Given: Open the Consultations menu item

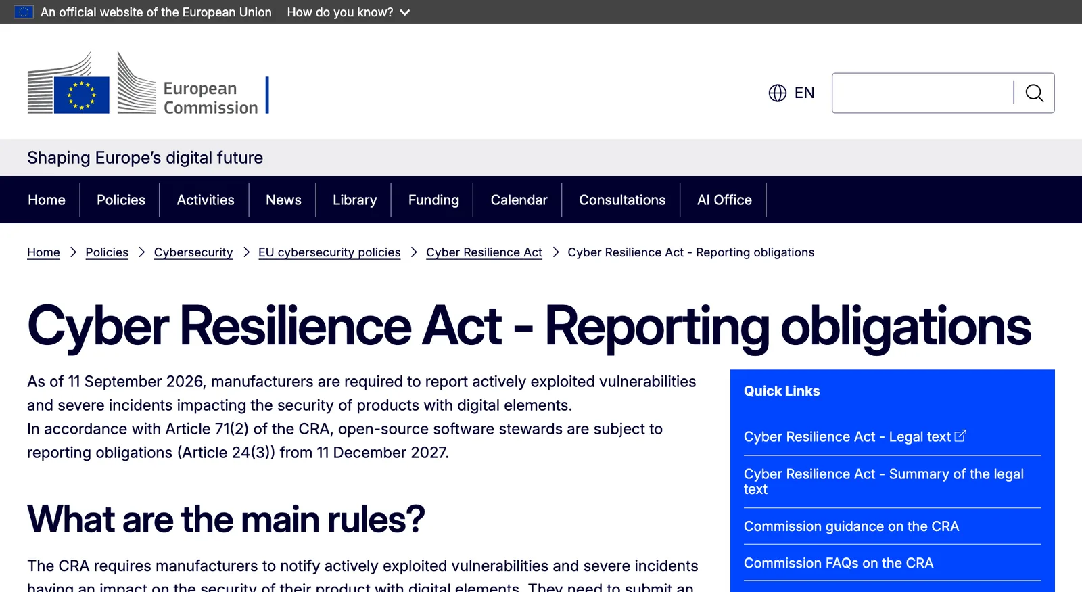Looking at the screenshot, I should coord(622,200).
